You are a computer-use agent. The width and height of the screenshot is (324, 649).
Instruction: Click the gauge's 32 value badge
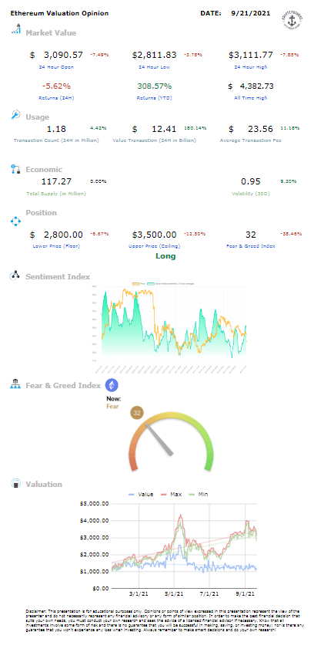click(138, 413)
